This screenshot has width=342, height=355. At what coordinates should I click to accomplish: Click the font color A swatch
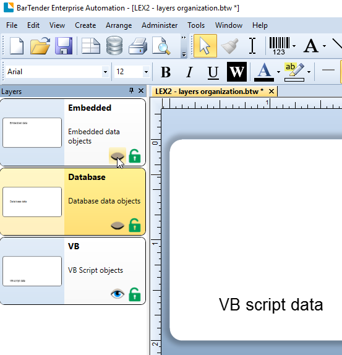click(x=264, y=72)
